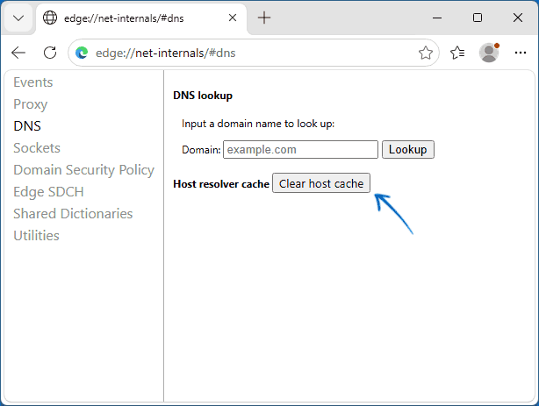Open the Events section

coord(33,82)
